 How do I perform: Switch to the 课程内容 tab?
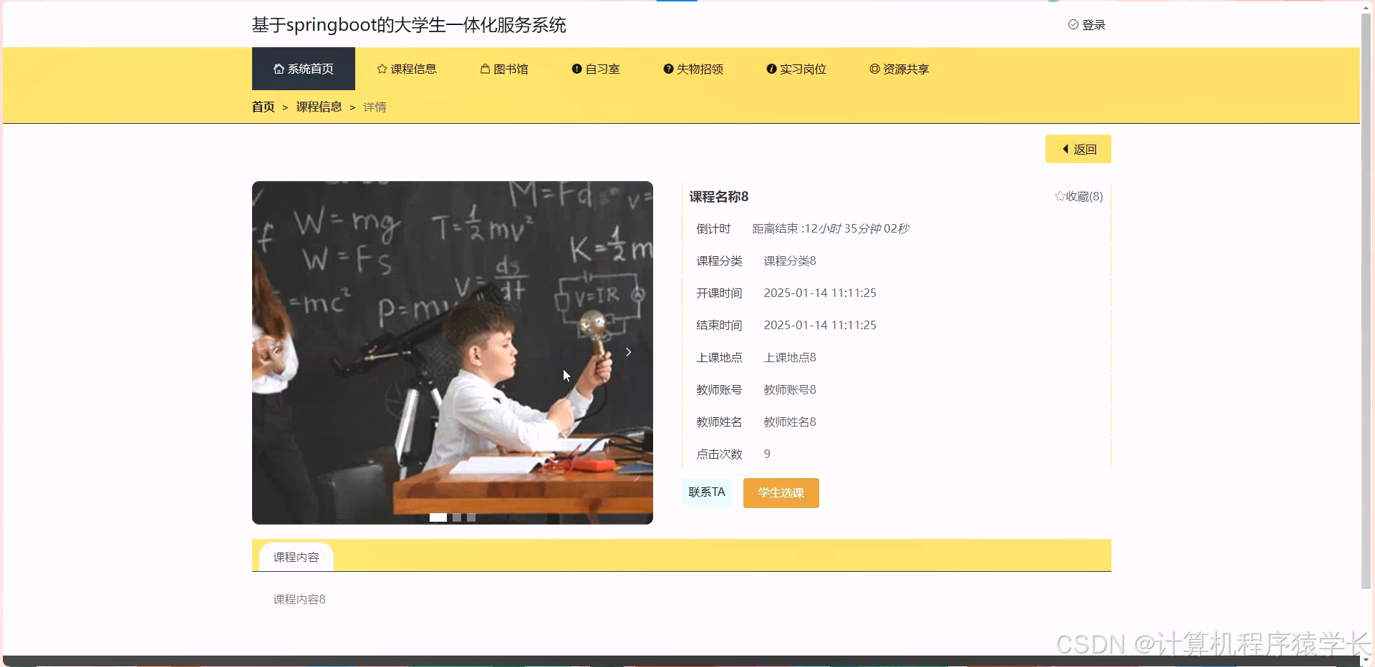(295, 556)
